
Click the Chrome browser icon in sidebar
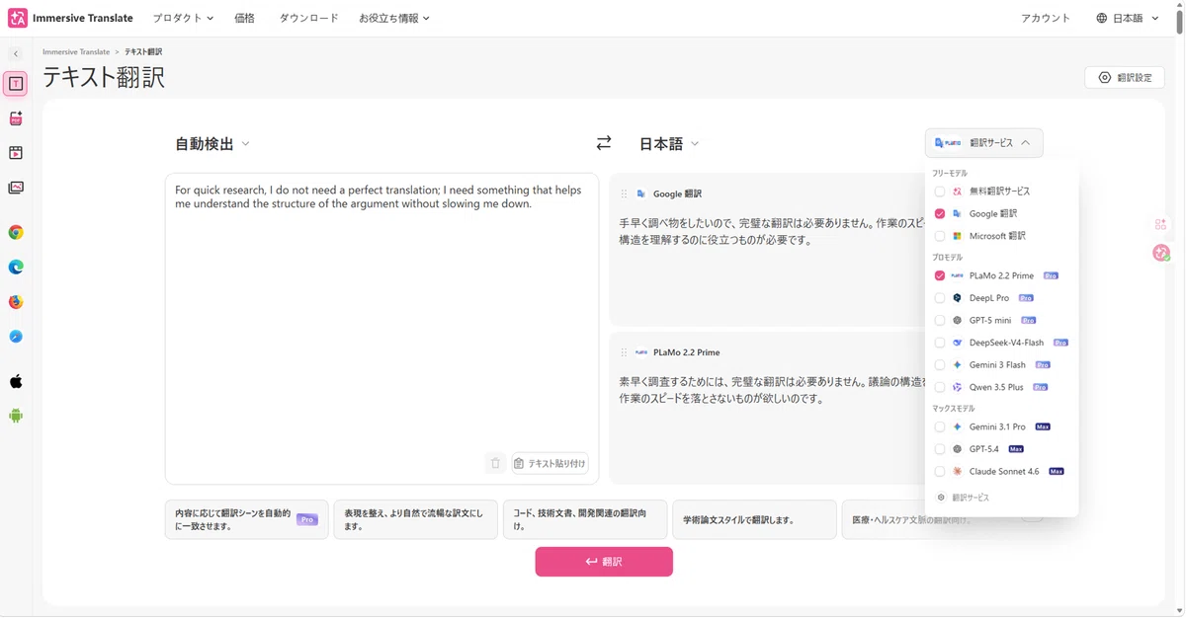16,233
